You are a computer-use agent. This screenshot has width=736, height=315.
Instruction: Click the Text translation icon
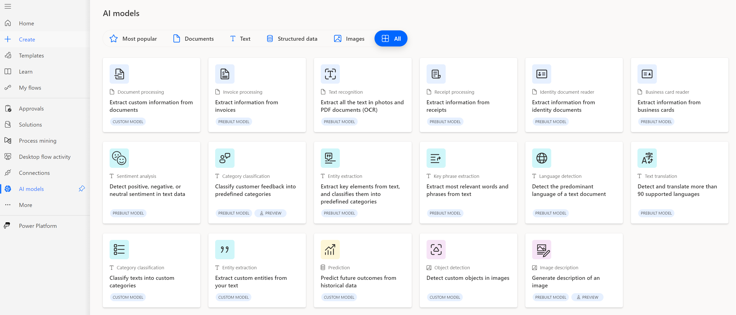coord(647,158)
